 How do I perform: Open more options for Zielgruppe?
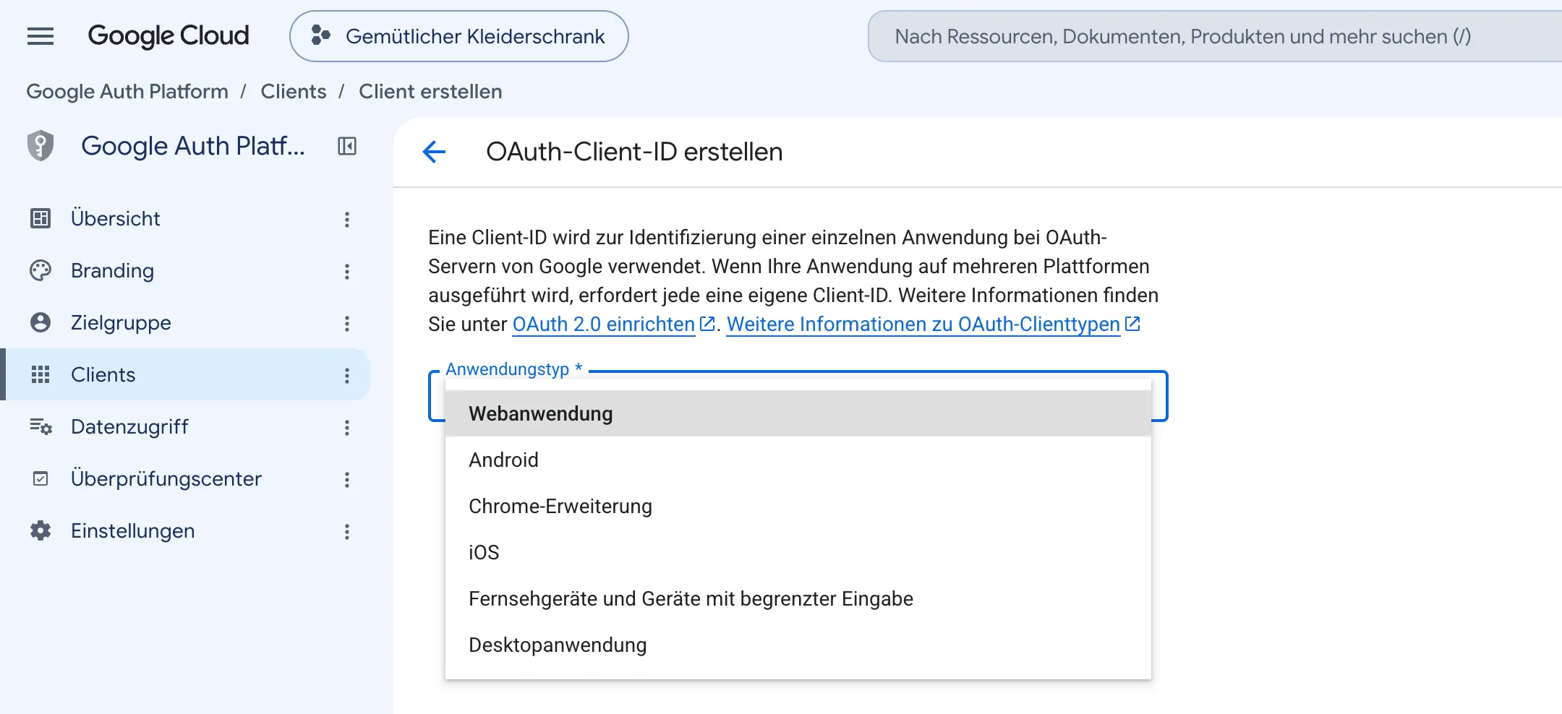(347, 323)
